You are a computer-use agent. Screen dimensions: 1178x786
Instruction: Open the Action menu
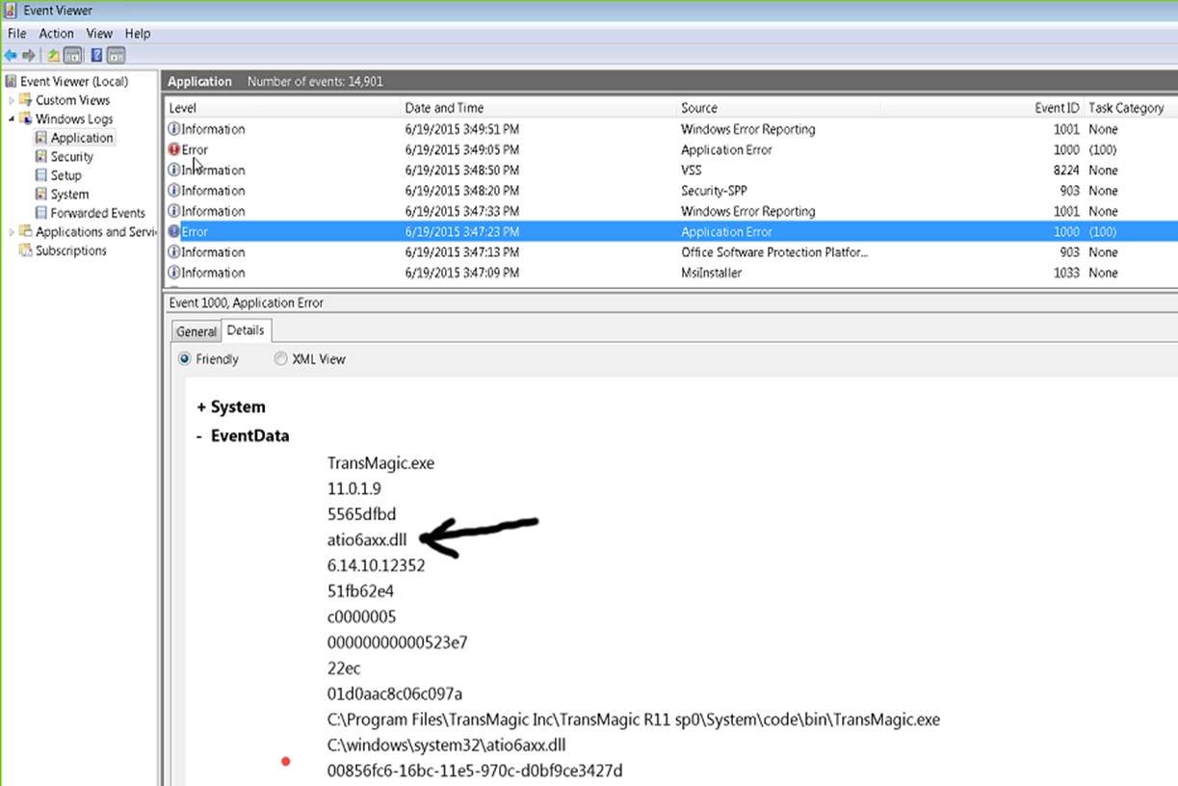(56, 33)
